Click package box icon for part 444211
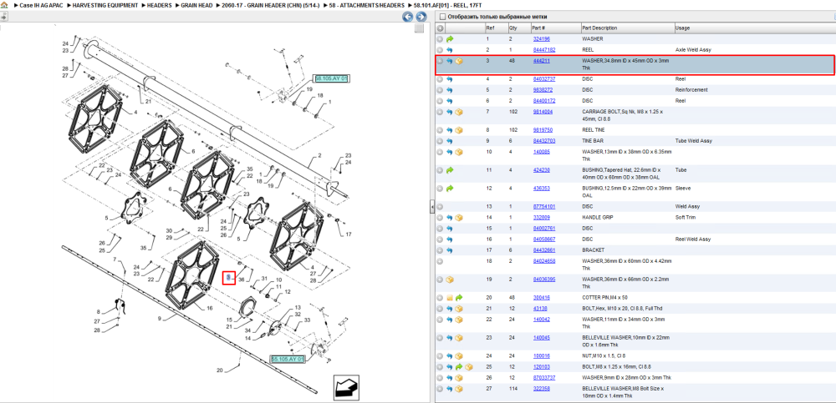The width and height of the screenshot is (836, 403). (x=459, y=61)
